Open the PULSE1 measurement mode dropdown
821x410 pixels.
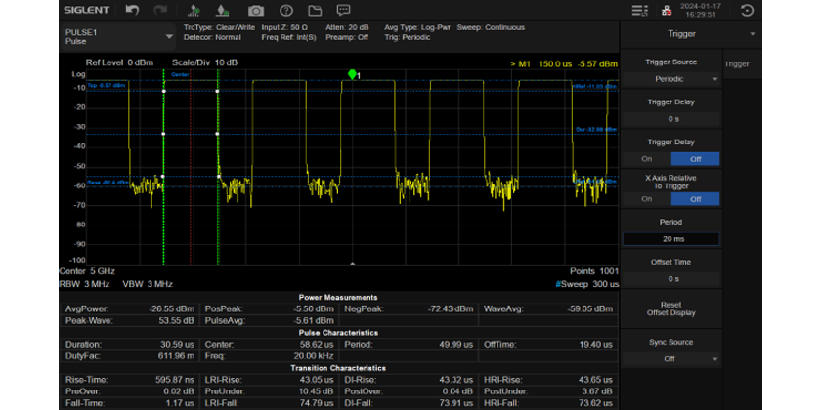[x=117, y=36]
